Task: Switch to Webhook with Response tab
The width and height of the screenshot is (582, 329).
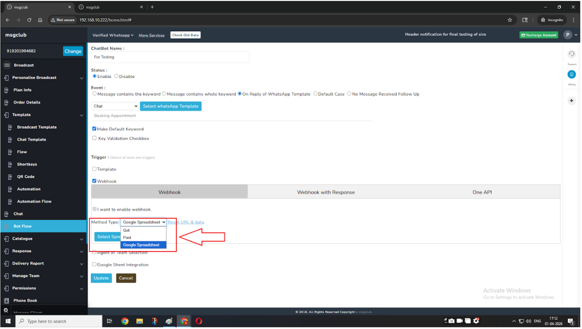Action: tap(326, 192)
